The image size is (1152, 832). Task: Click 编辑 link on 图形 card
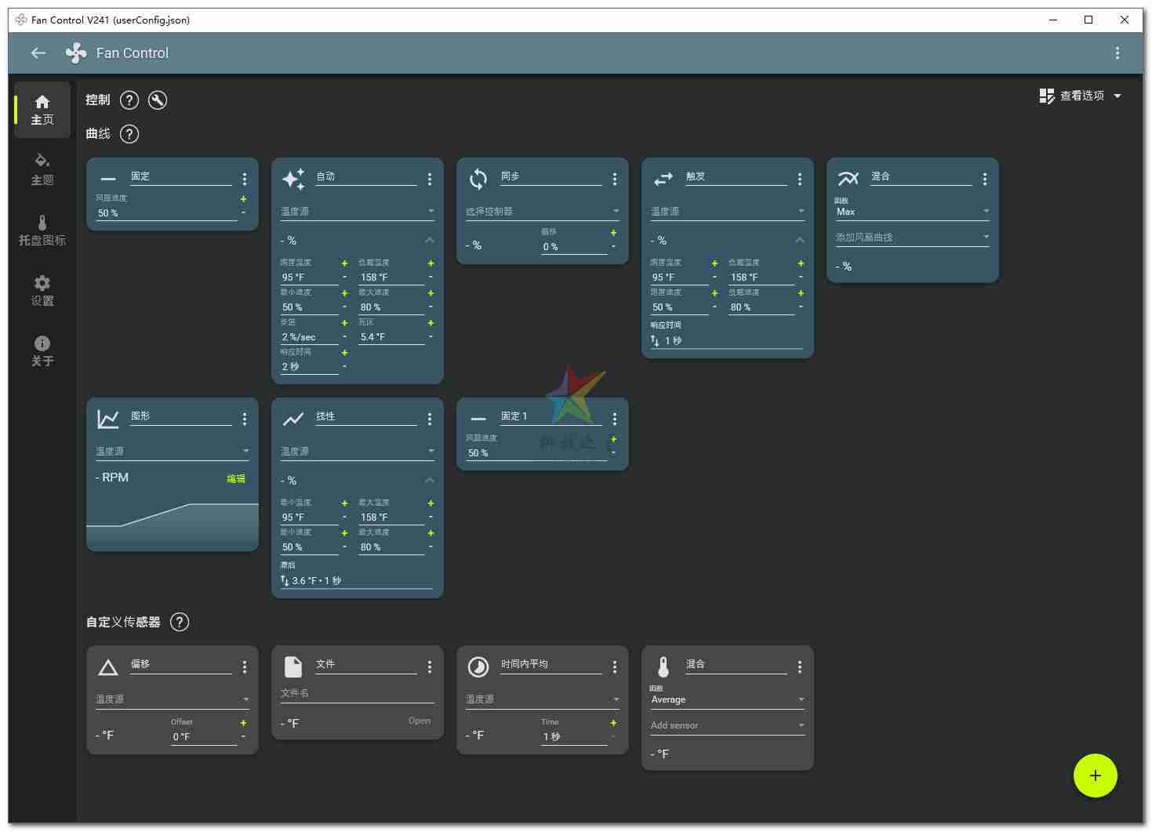236,478
